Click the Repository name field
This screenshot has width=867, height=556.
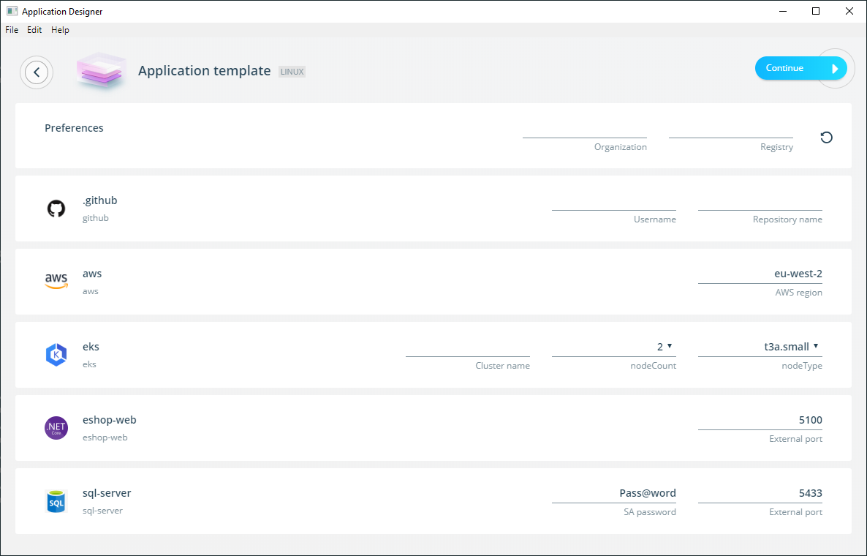coord(760,202)
